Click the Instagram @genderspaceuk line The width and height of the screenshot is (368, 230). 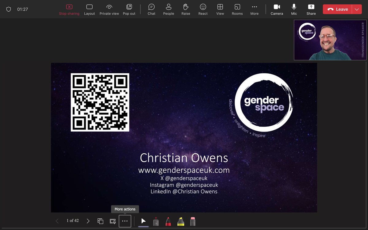pos(184,185)
